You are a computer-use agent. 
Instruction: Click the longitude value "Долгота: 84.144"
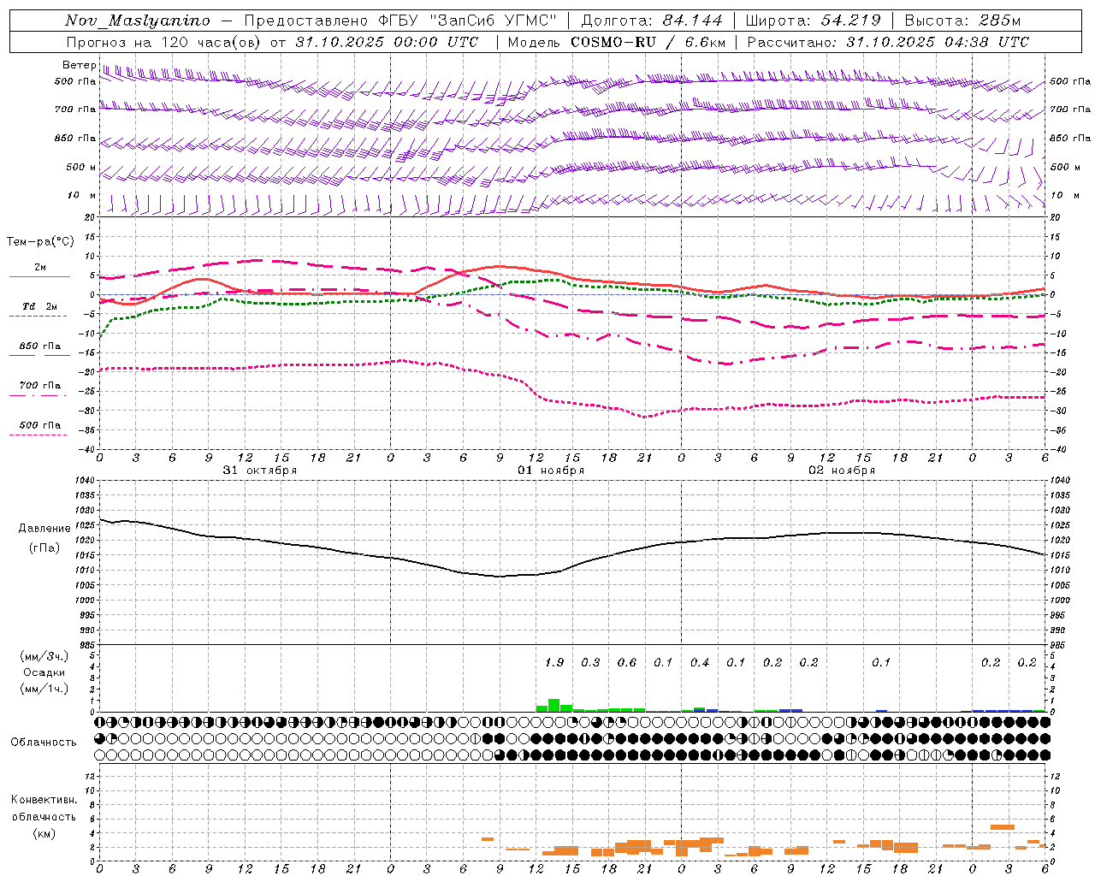pos(652,21)
